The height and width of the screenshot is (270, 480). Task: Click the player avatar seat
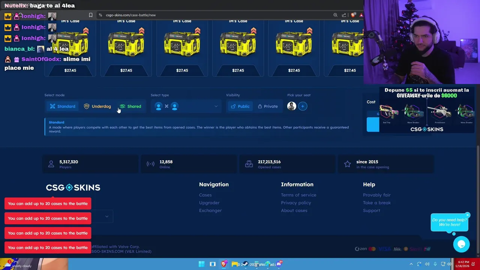(292, 106)
